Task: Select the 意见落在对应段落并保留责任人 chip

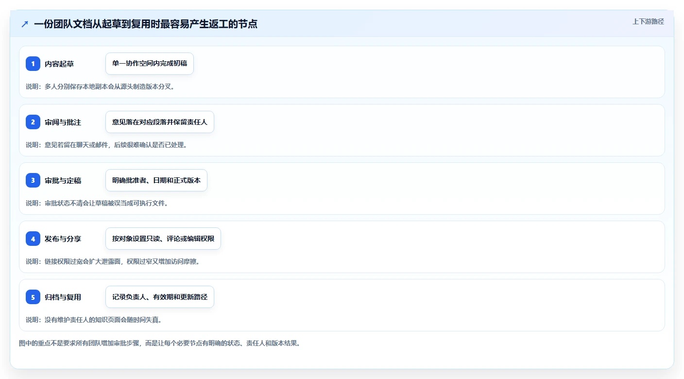Action: click(160, 122)
